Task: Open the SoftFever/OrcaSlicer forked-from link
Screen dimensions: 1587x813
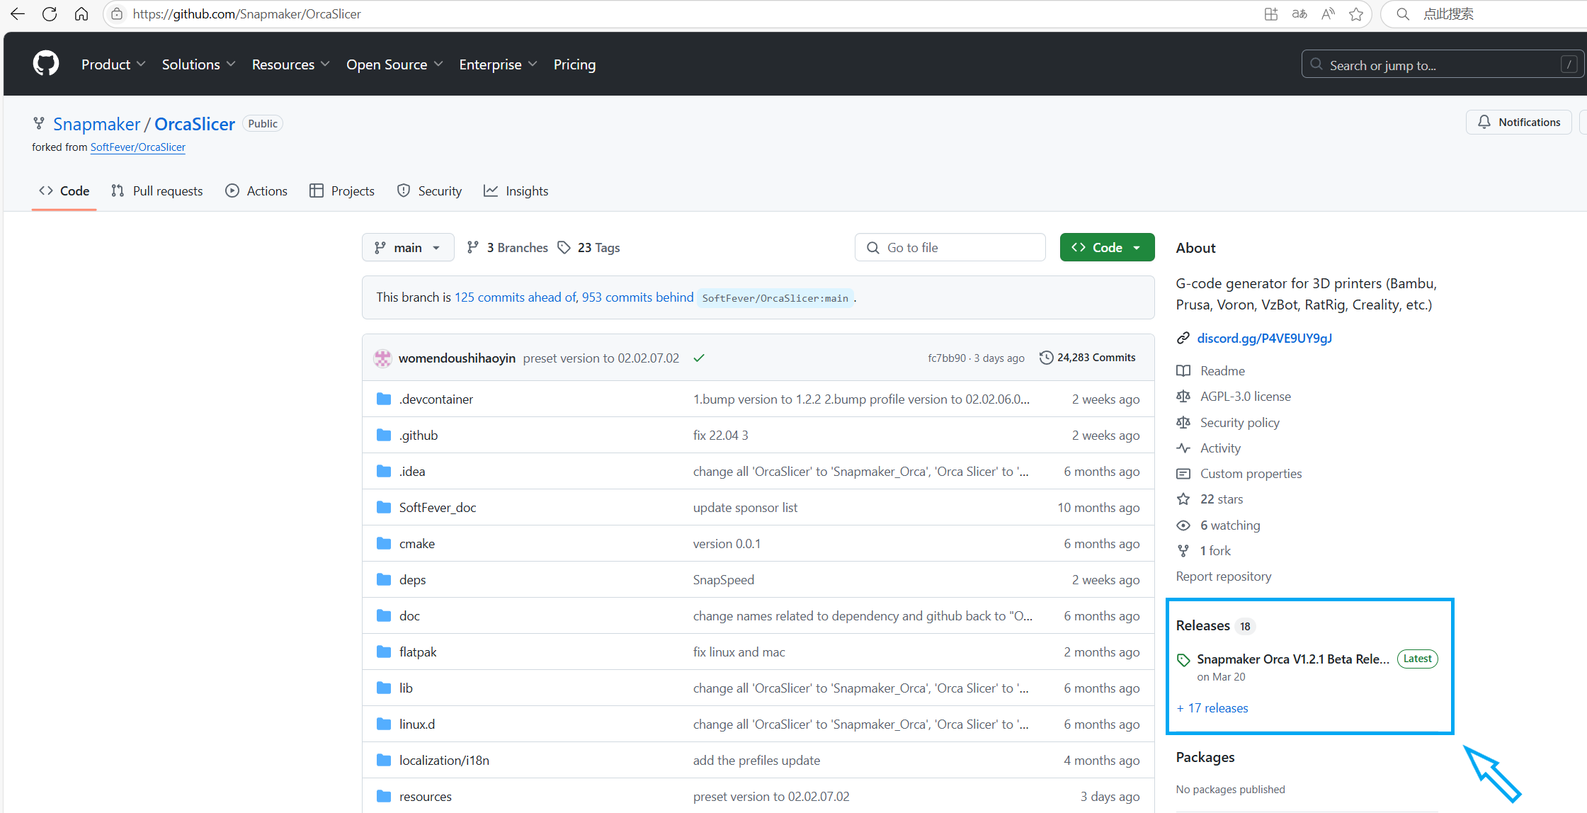Action: point(137,147)
